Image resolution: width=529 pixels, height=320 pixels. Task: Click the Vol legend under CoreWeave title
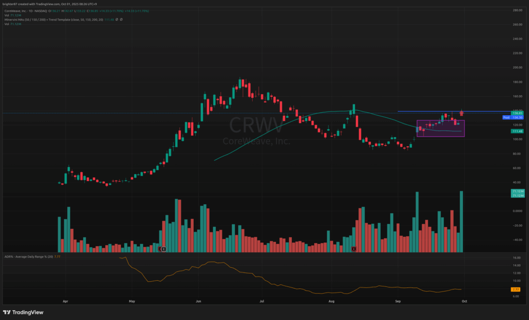click(6, 15)
